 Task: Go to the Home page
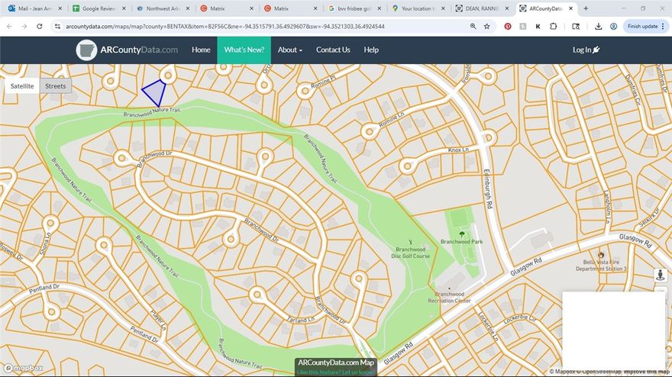[x=201, y=50]
